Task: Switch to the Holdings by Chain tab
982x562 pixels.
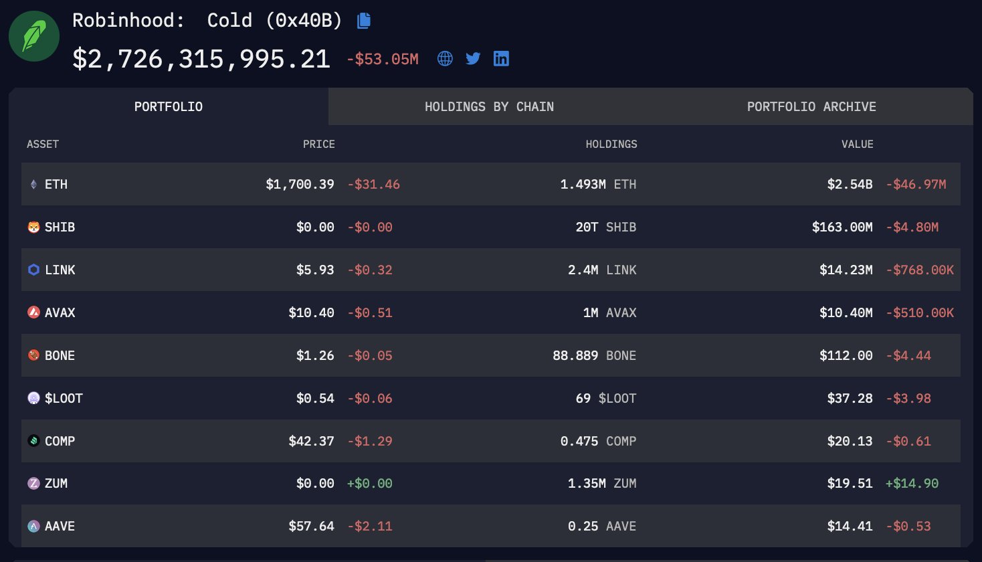Action: pyautogui.click(x=490, y=106)
